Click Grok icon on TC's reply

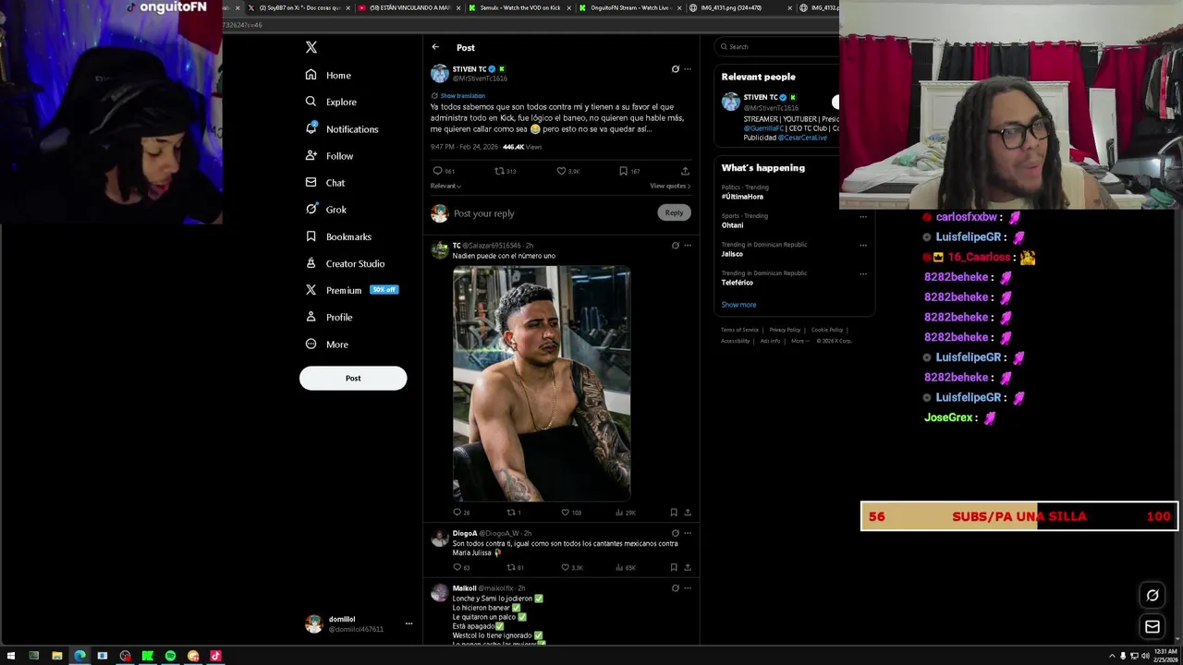coord(675,246)
